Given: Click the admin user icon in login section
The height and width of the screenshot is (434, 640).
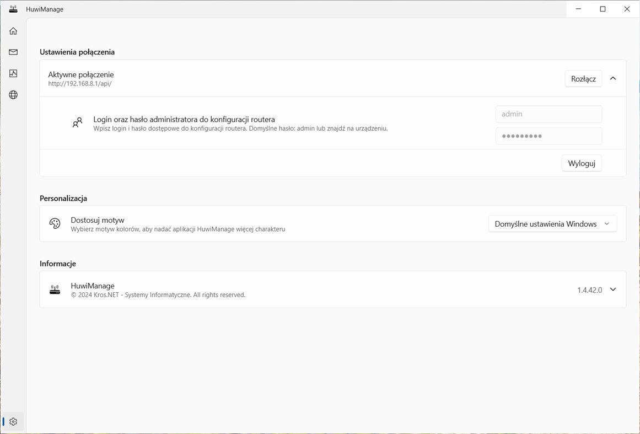Looking at the screenshot, I should 77,122.
